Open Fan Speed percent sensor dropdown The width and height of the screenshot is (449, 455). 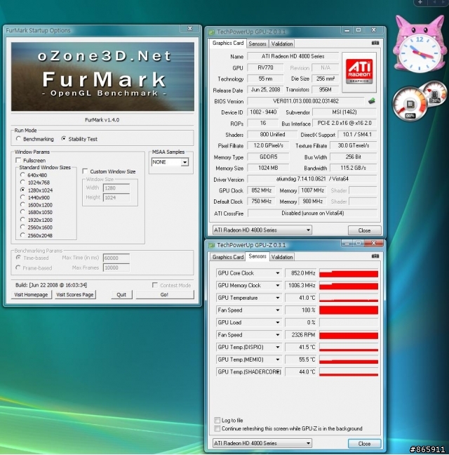(x=277, y=310)
